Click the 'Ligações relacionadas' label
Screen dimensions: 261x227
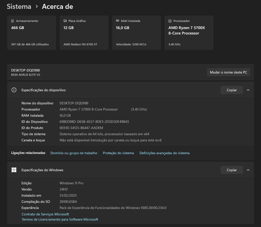(x=28, y=153)
